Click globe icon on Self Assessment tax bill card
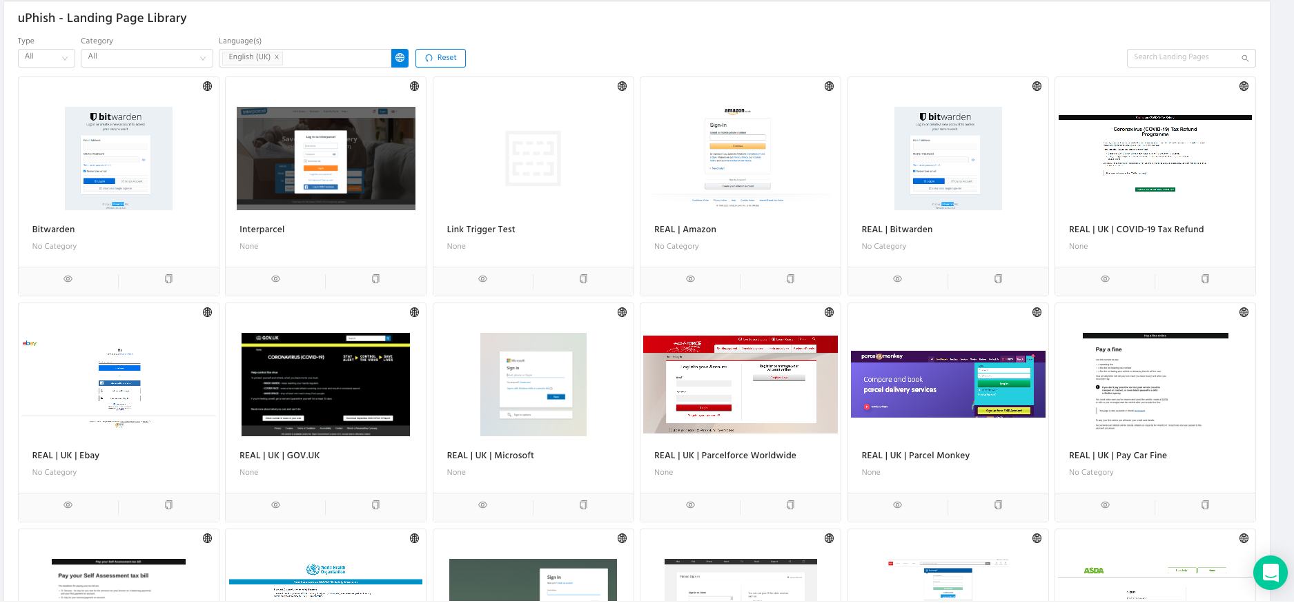Screen dimensions: 1294x603 [x=207, y=538]
